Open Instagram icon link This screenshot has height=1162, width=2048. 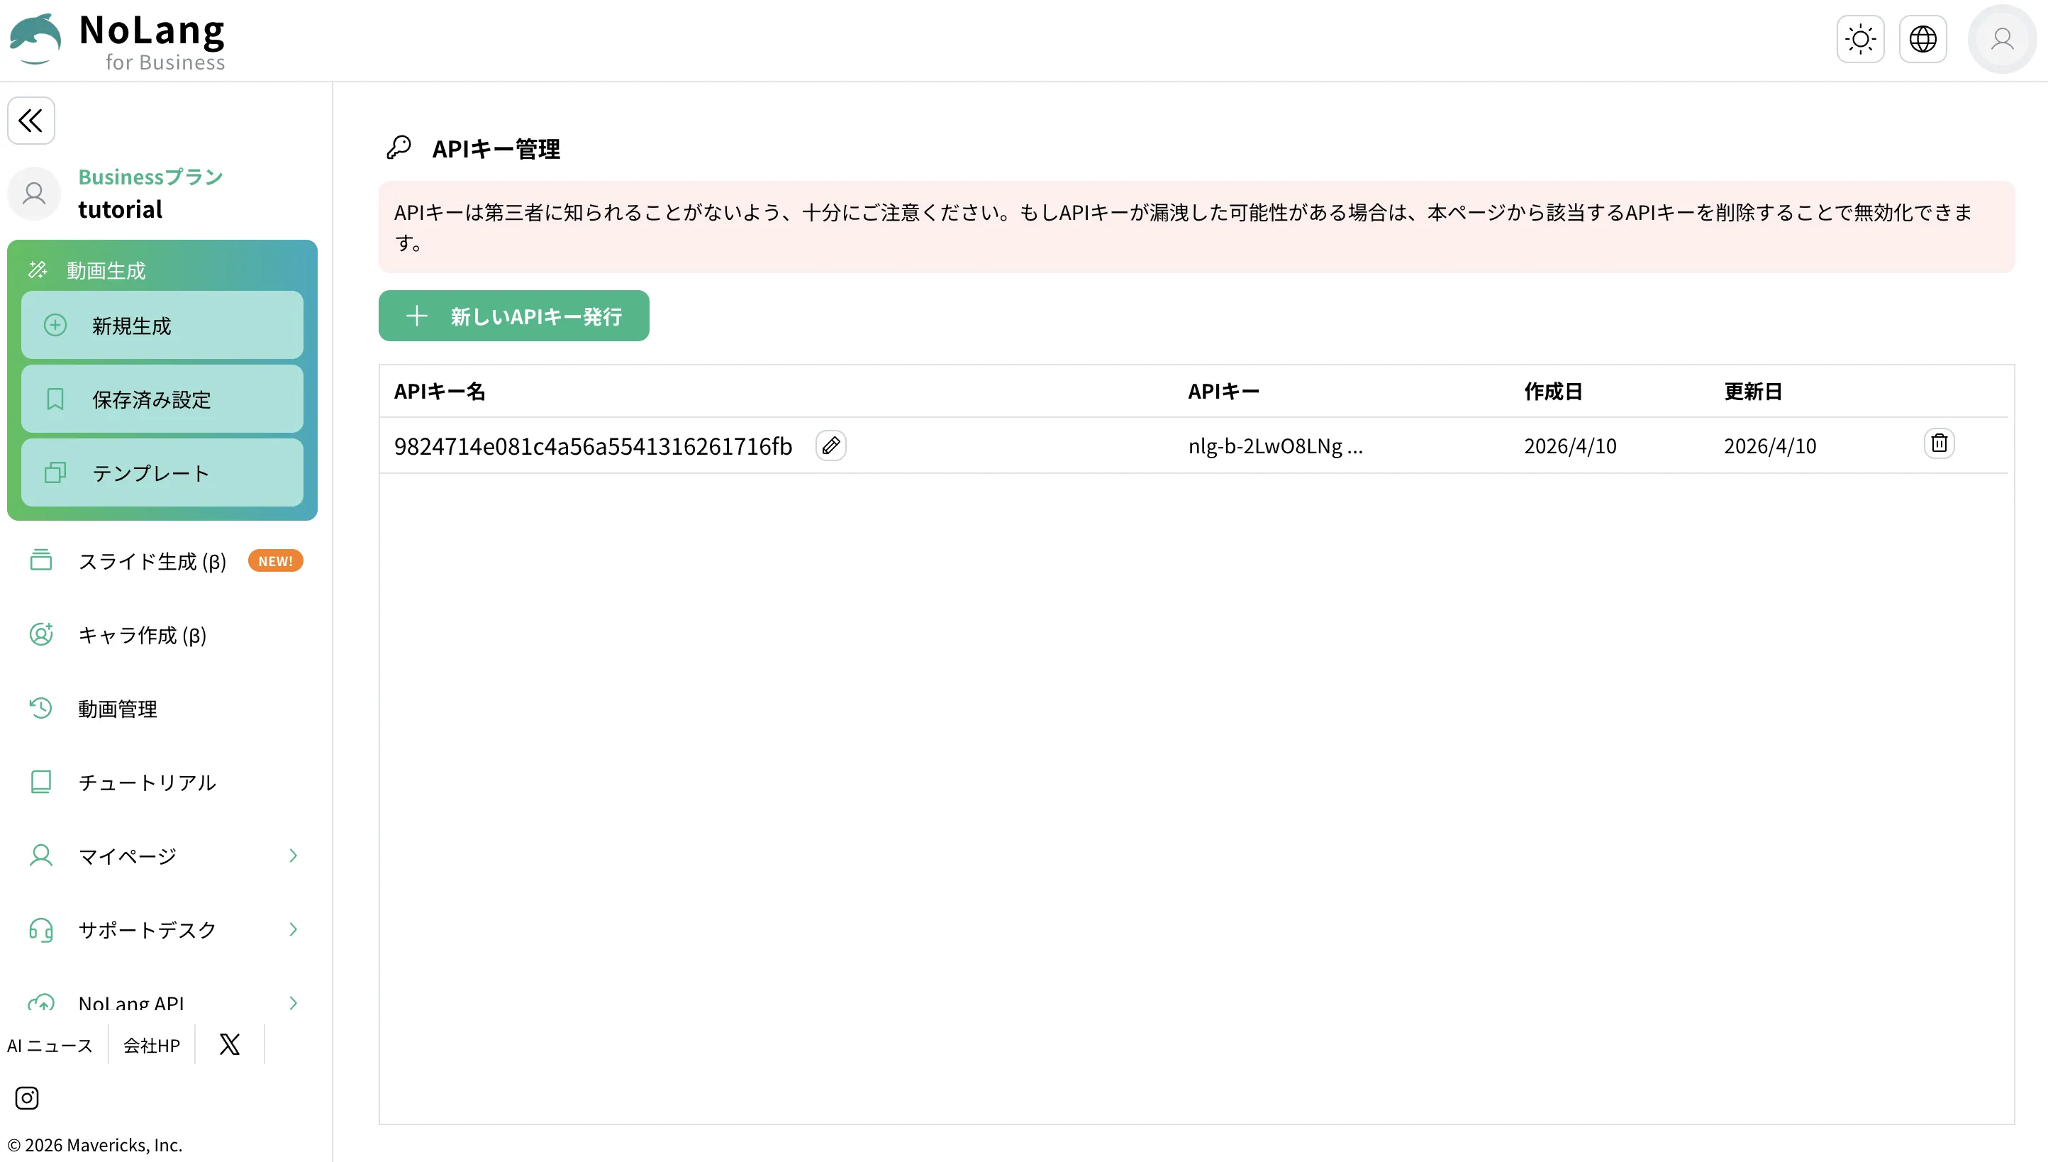(27, 1098)
